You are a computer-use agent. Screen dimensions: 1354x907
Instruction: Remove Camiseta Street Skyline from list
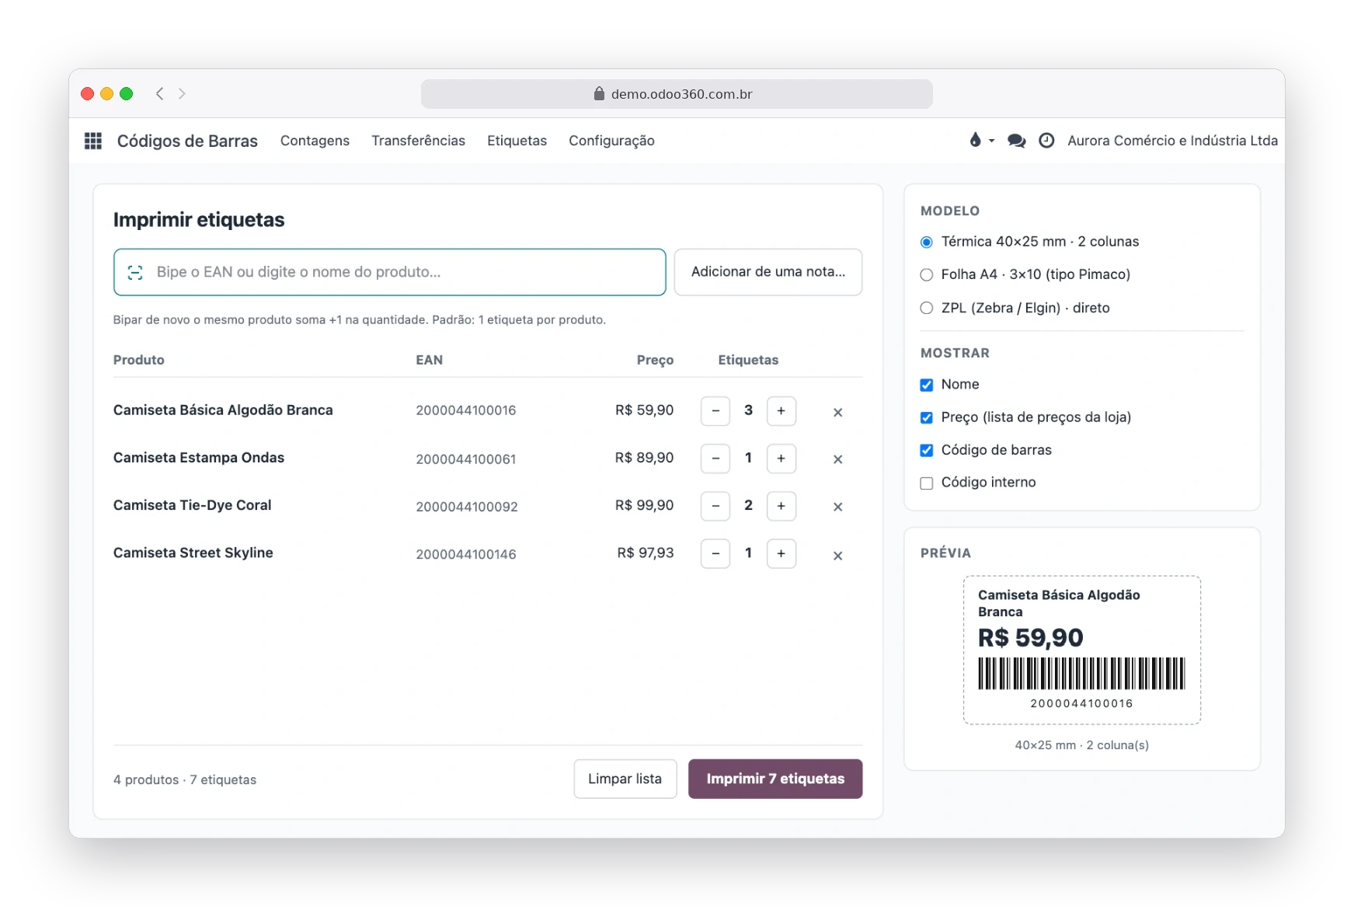837,555
